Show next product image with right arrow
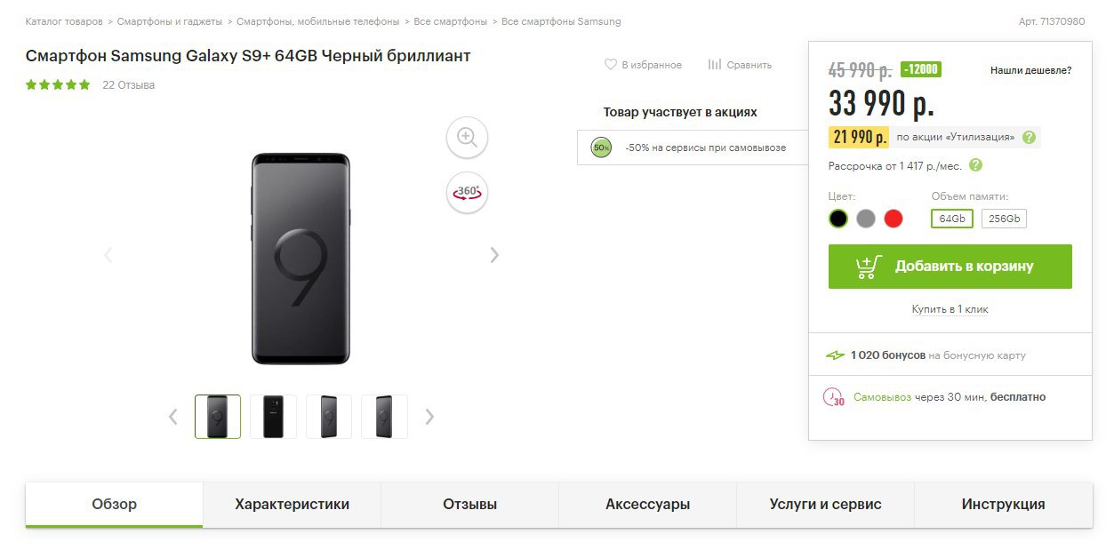The image size is (1114, 550). [494, 255]
